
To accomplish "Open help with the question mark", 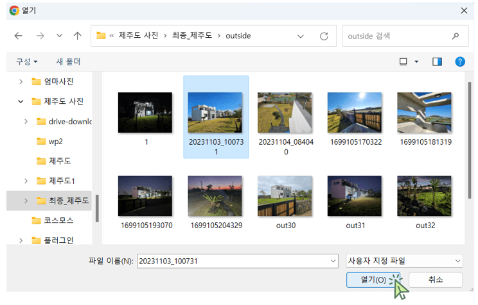I will pyautogui.click(x=460, y=62).
